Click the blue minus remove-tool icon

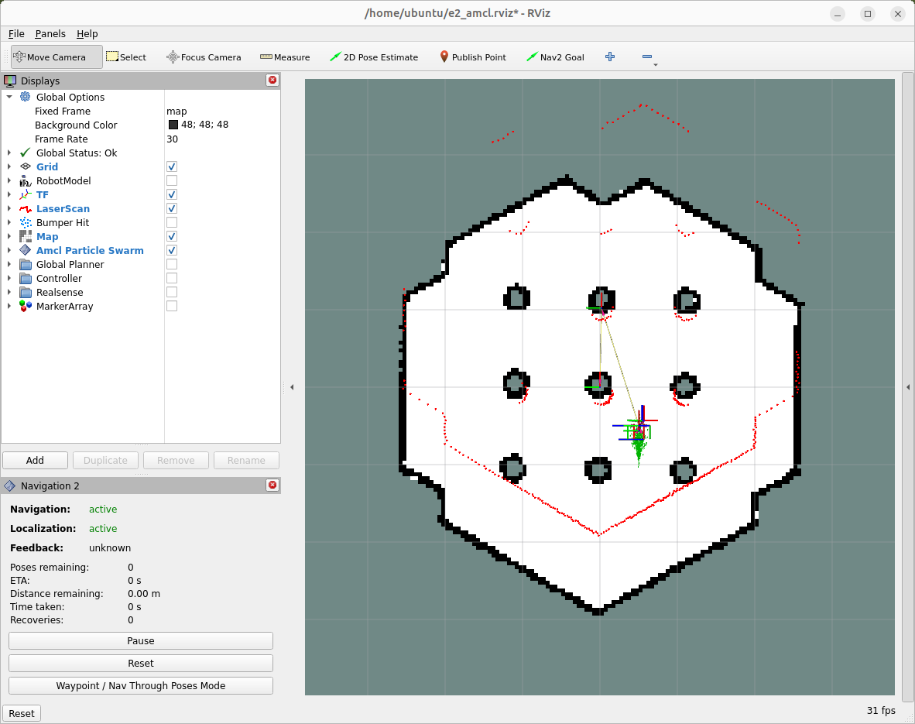646,57
